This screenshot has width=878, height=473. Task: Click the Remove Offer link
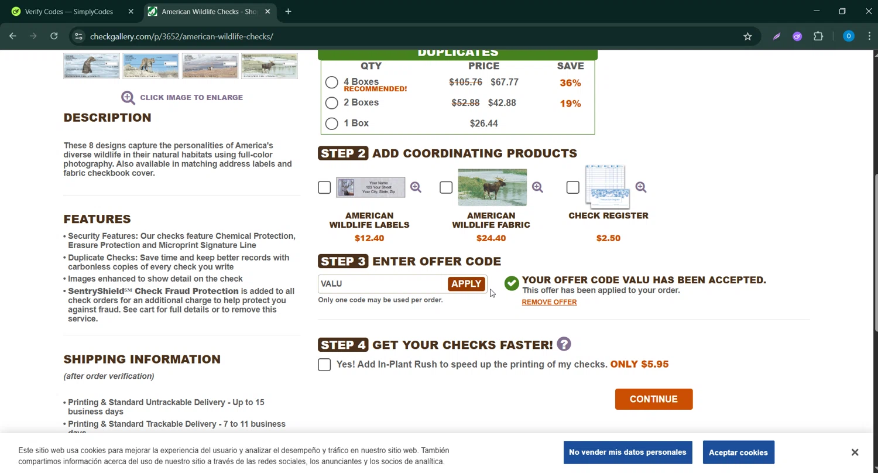coord(549,302)
